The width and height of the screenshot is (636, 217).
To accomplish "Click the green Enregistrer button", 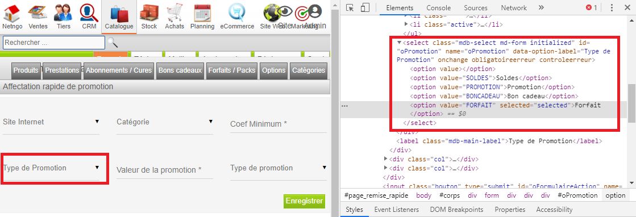I will (x=304, y=201).
